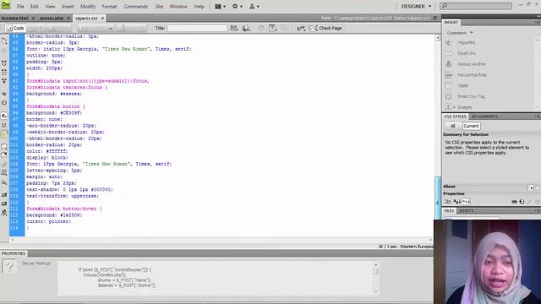Open the Common category dropdown in Insert panel
This screenshot has height=304, width=541.
460,33
